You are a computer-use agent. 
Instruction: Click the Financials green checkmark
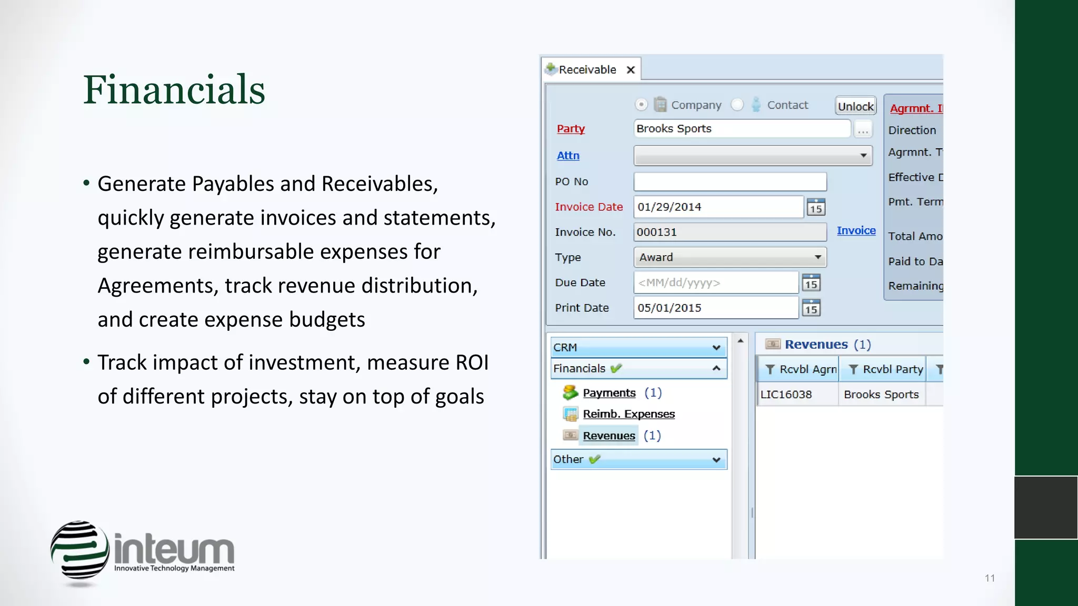(x=616, y=368)
